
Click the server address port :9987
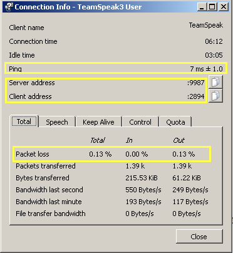pyautogui.click(x=195, y=83)
